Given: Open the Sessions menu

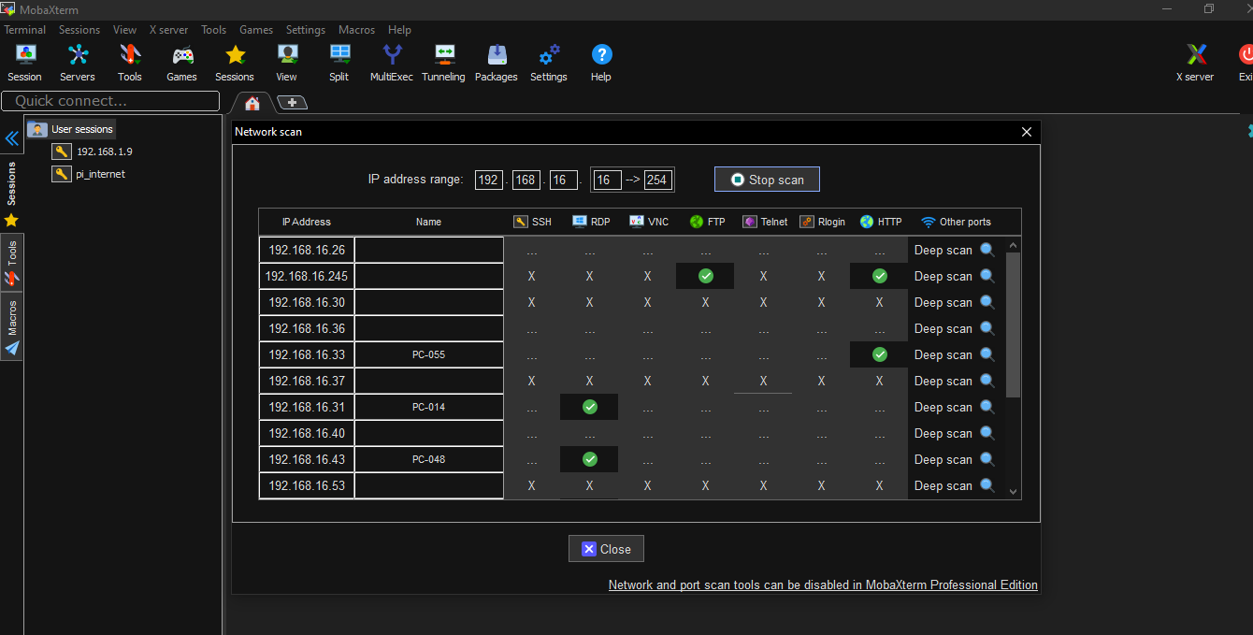Looking at the screenshot, I should pos(79,30).
